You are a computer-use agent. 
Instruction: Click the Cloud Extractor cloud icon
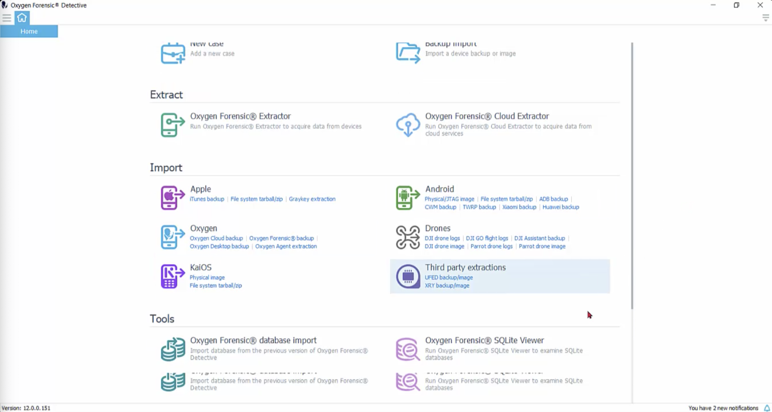[x=408, y=125]
